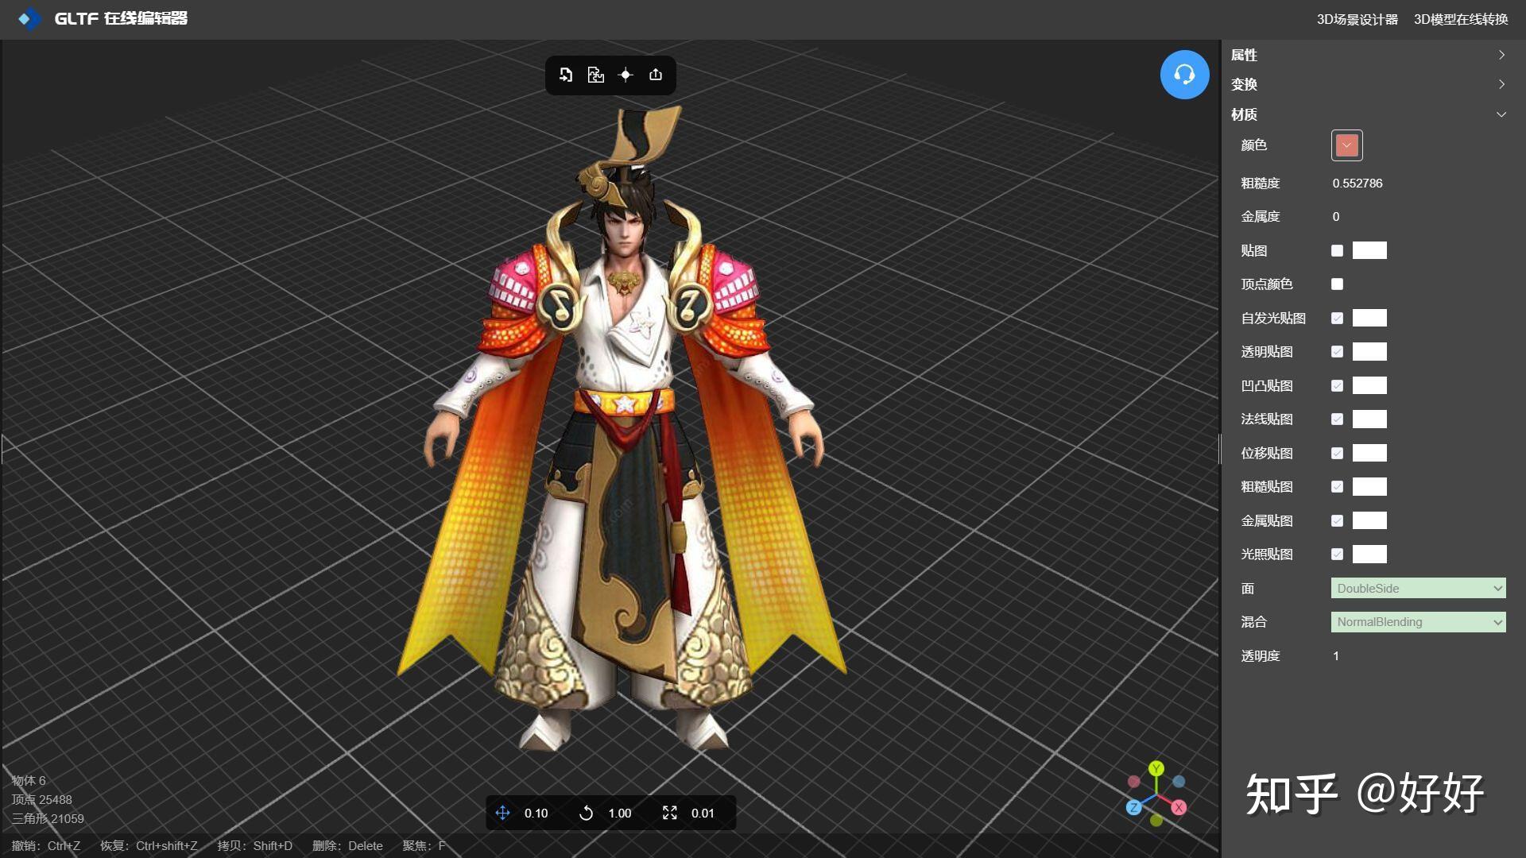Toggle the 透明贴图 alpha map checkbox
The image size is (1526, 858).
(x=1337, y=351)
